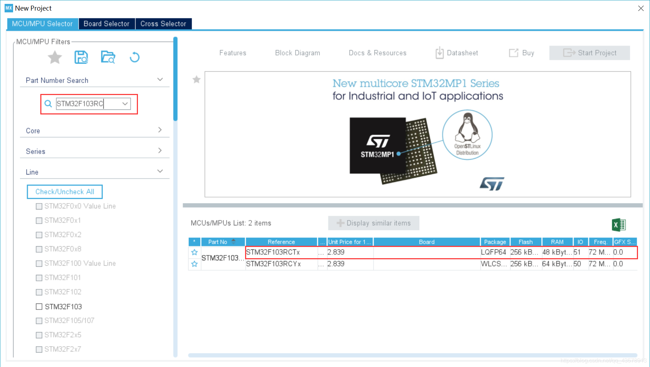Toggle STM32F2x7 checkbox

tap(39, 349)
